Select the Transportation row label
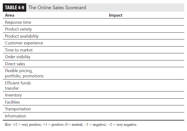 [x=18, y=109]
